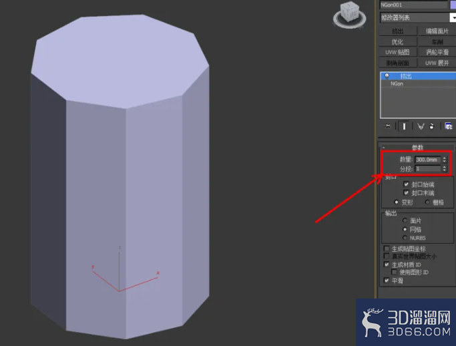Toggle the 平滑 checkbox

(387, 281)
